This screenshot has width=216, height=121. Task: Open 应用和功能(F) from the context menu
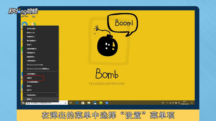41,29
